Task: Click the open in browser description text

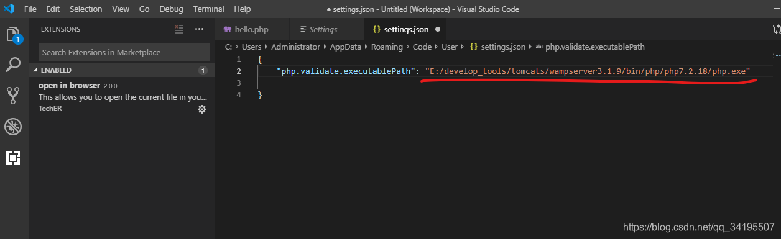Action: [x=123, y=97]
